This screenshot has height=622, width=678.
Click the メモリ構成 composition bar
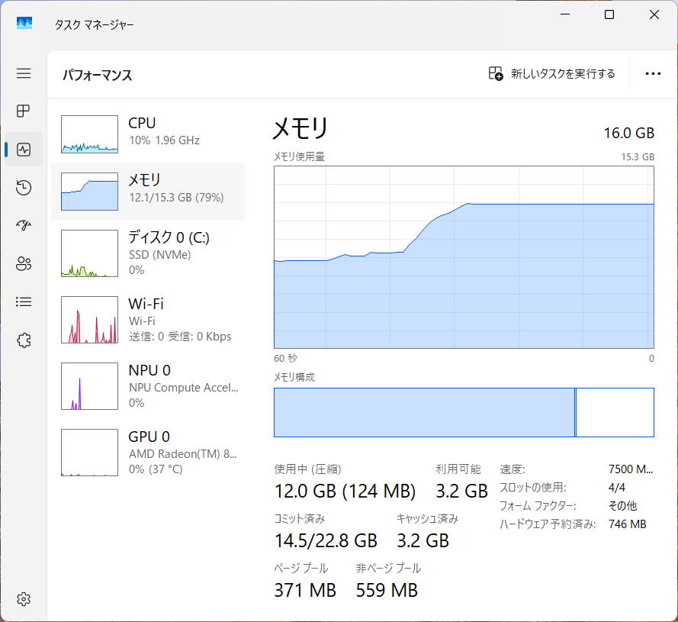[463, 412]
